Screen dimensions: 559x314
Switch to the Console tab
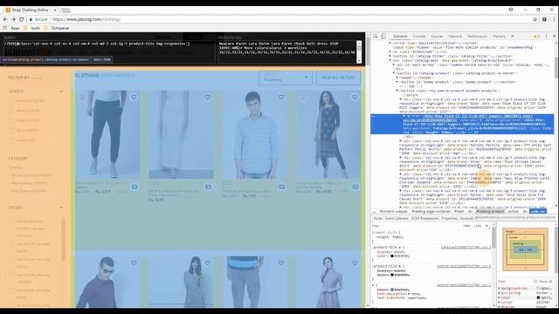pos(419,37)
